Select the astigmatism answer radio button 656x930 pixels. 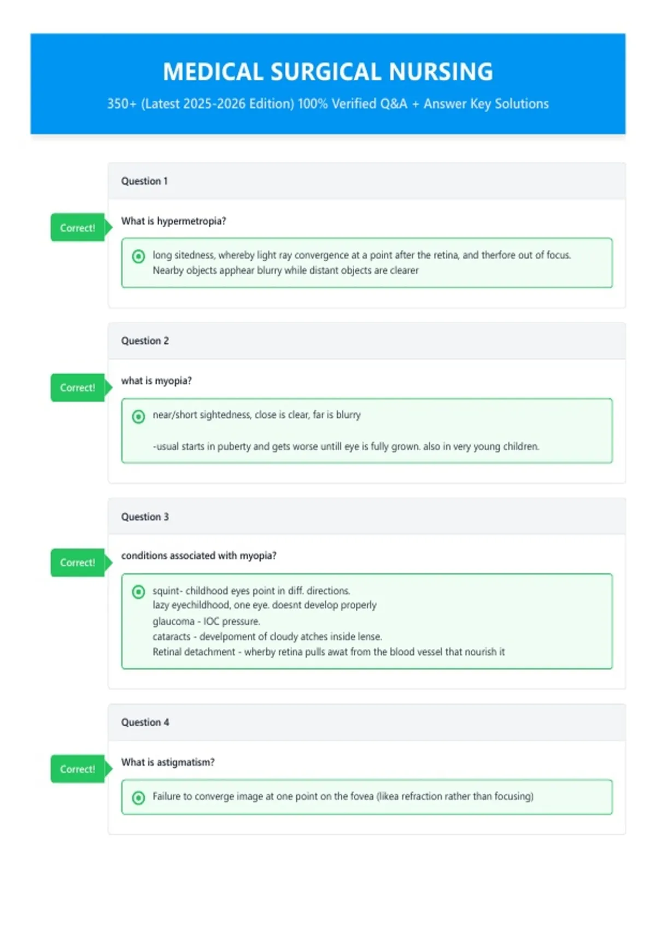click(x=139, y=798)
